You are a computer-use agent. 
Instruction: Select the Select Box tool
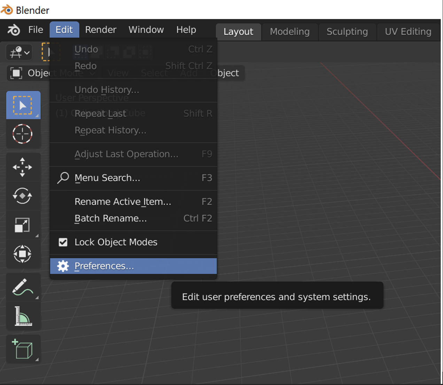[23, 105]
